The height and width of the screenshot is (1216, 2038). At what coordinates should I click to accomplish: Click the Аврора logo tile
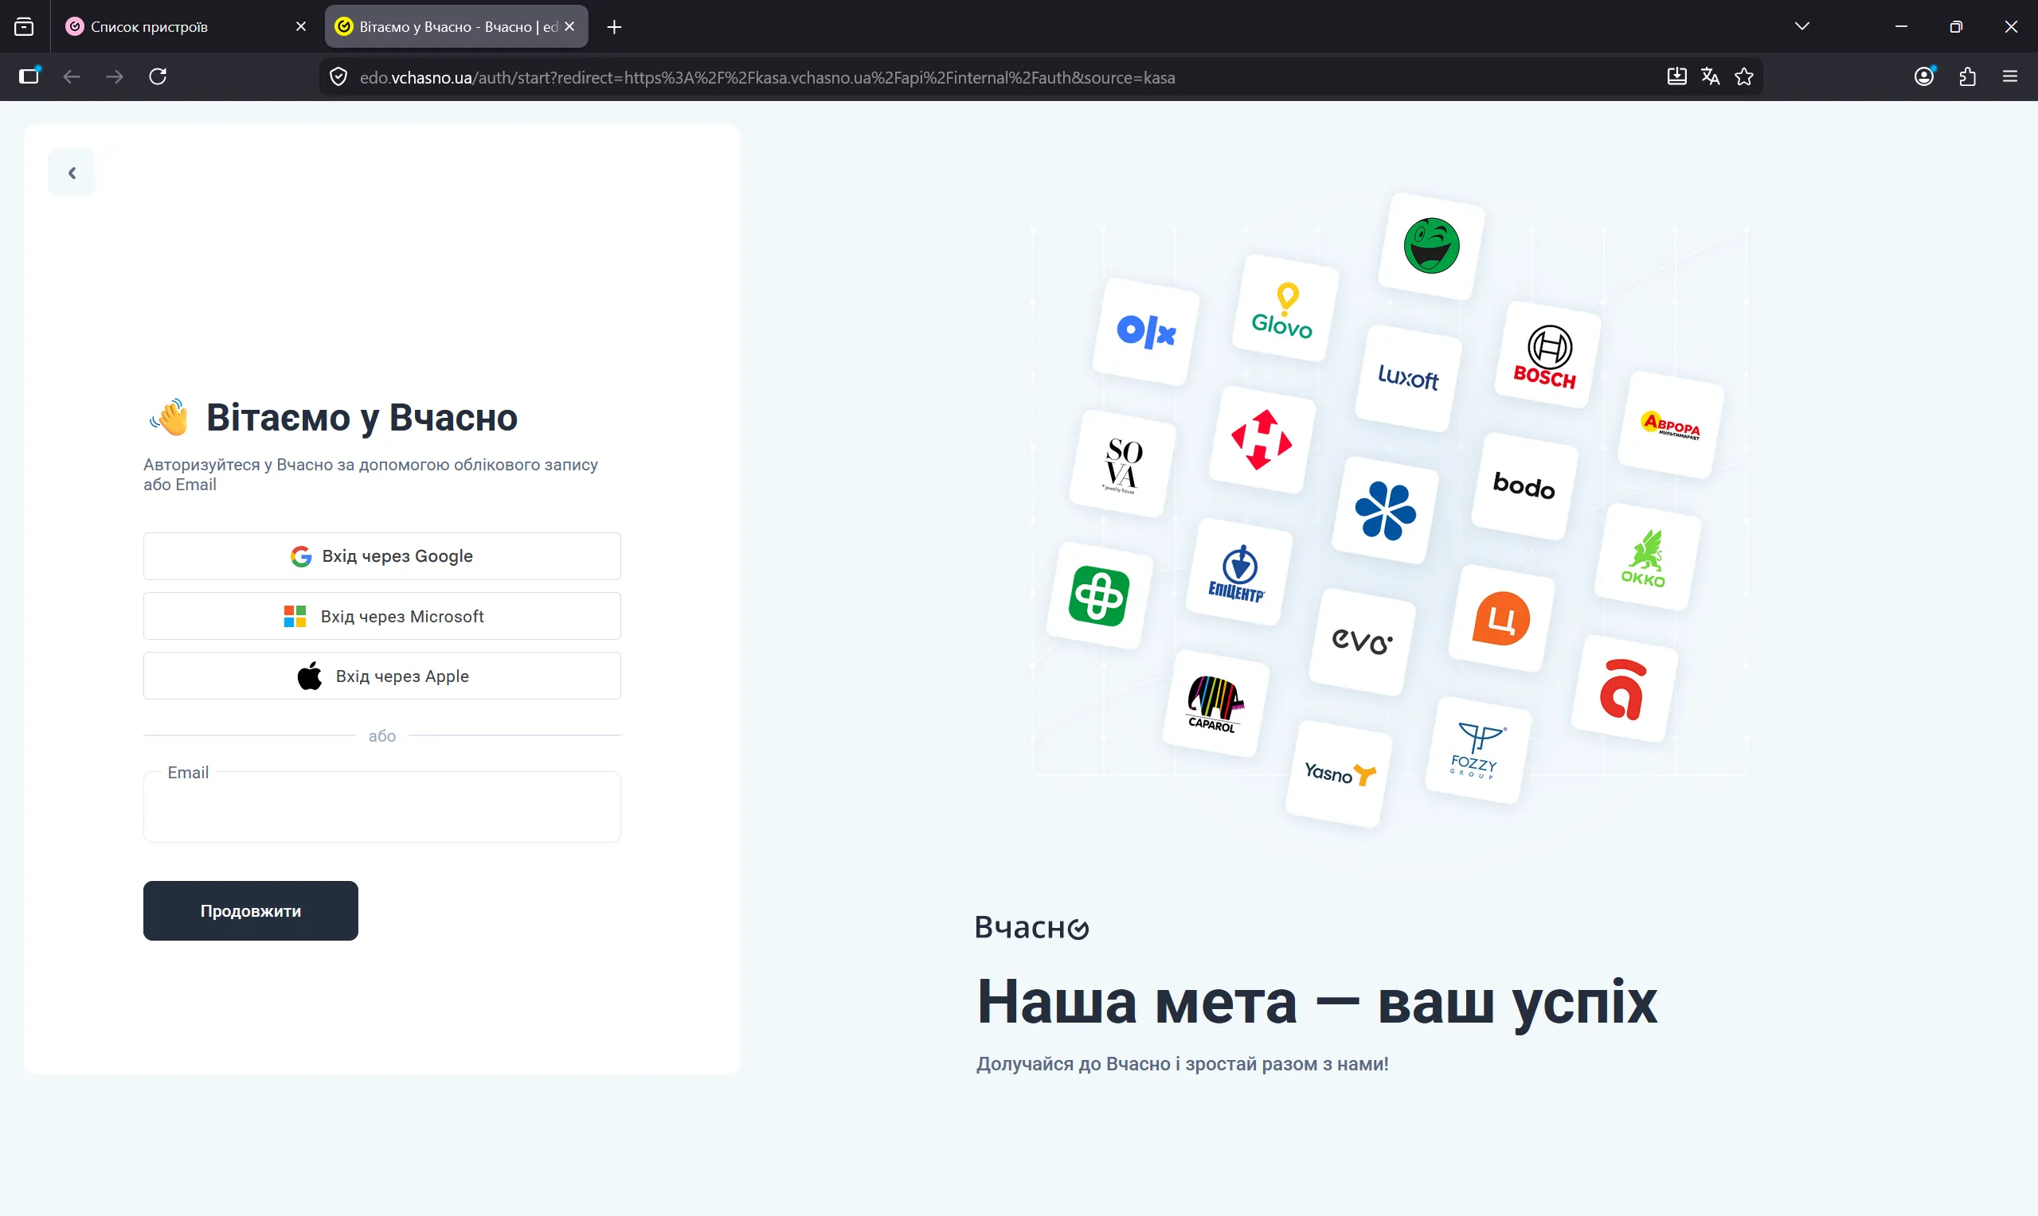[1671, 424]
